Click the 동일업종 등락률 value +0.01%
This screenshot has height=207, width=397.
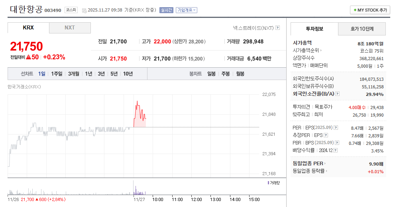tap(375, 172)
